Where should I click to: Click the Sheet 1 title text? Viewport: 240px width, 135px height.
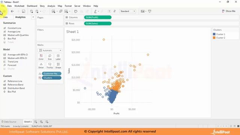pos(72,31)
